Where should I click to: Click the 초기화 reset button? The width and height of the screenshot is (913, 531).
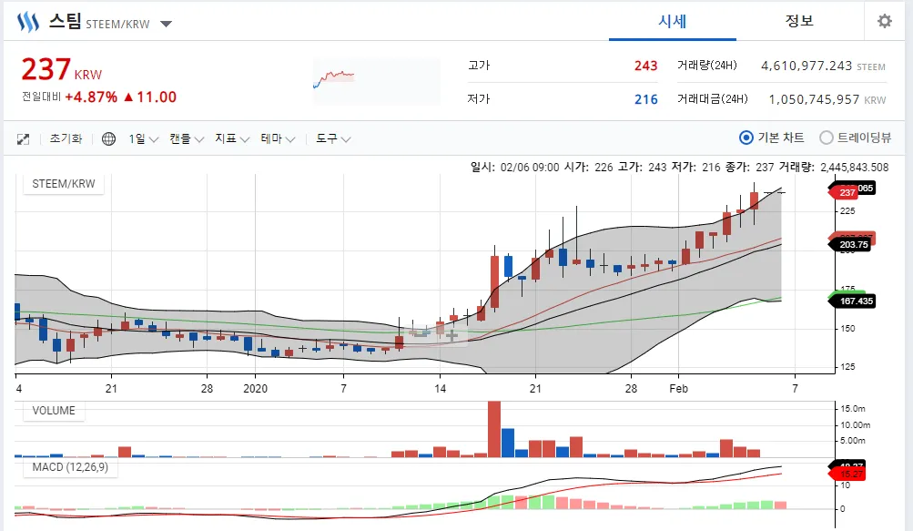click(x=66, y=138)
